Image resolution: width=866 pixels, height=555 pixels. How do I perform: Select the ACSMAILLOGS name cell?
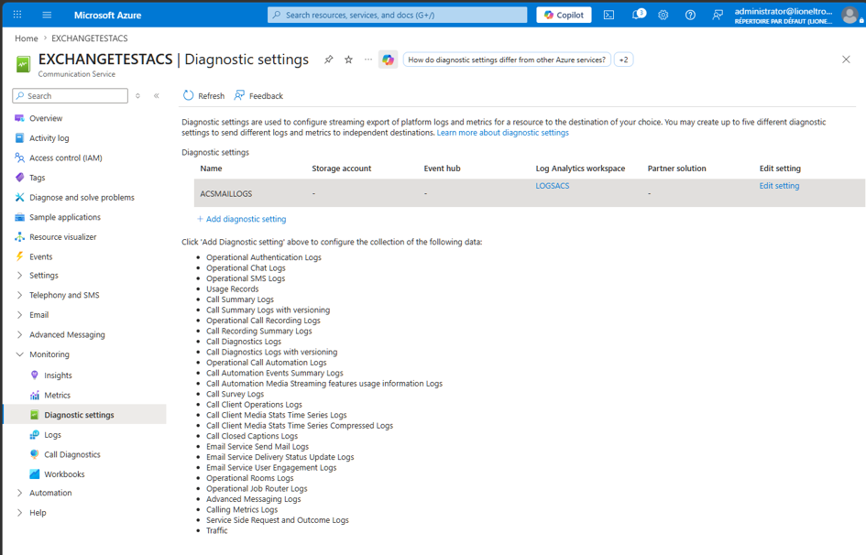coord(225,193)
